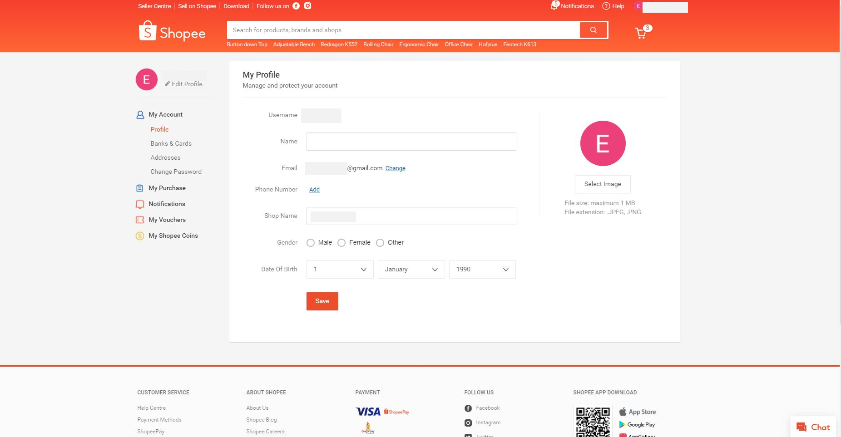Click into the Name input field
Image resolution: width=841 pixels, height=437 pixels.
click(411, 142)
